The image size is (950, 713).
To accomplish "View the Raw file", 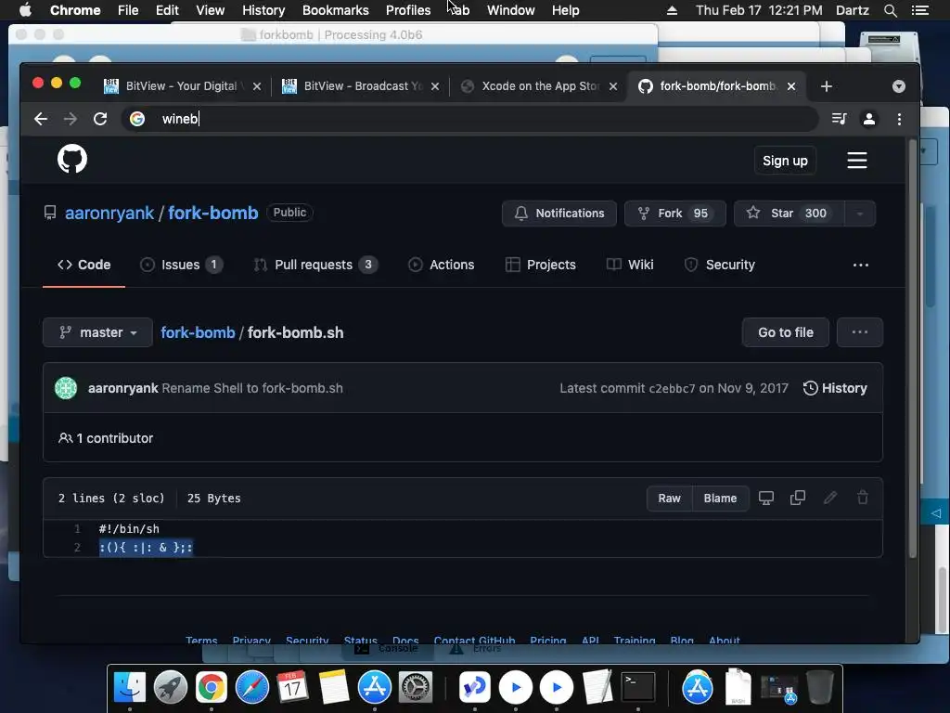I will tap(669, 499).
